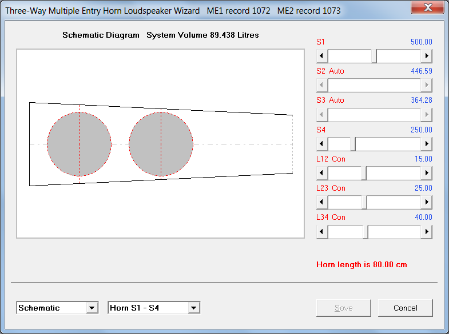The height and width of the screenshot is (334, 449).
Task: Click the S1 value 500.00
Action: pyautogui.click(x=421, y=42)
